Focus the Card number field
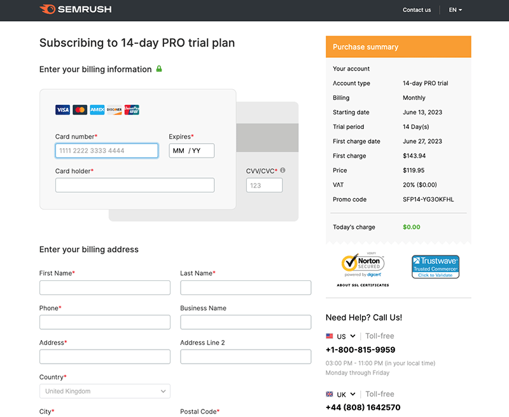Viewport: 509px width, 417px height. (x=107, y=151)
